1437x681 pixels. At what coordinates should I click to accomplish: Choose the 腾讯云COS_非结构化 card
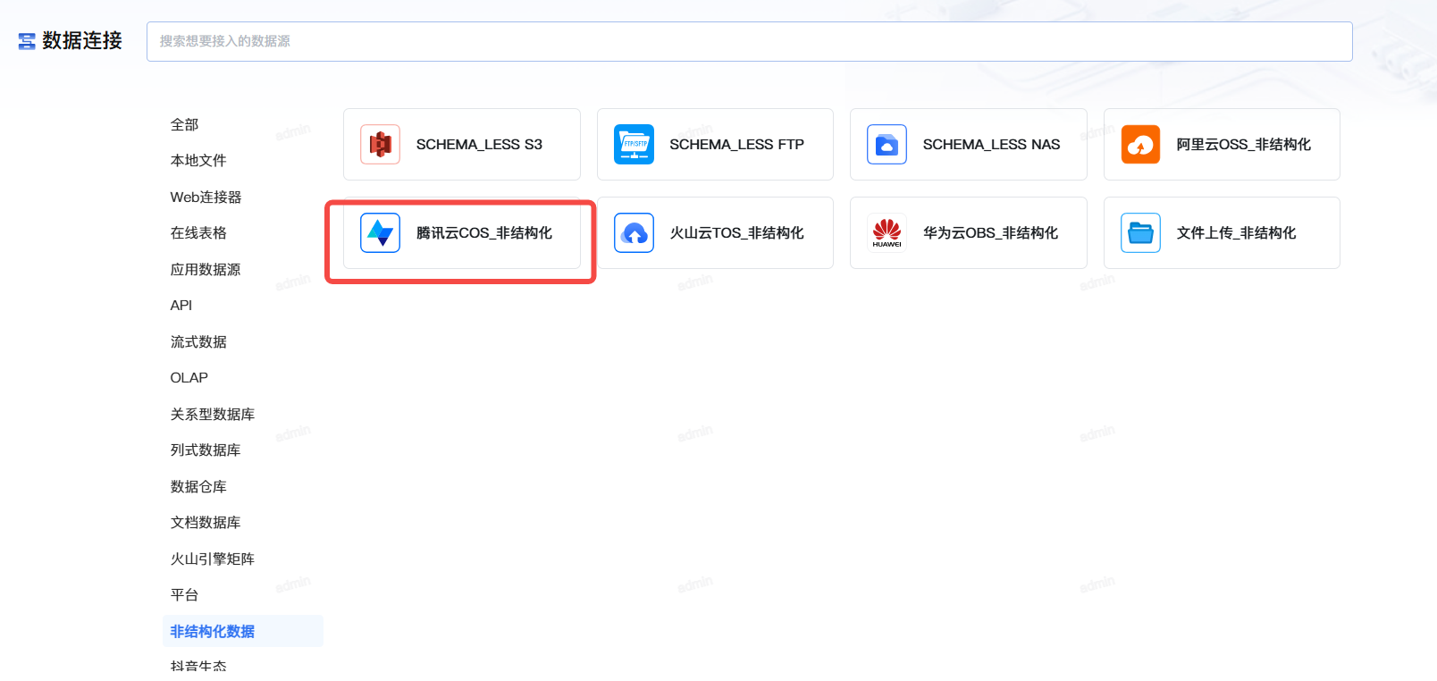[462, 233]
